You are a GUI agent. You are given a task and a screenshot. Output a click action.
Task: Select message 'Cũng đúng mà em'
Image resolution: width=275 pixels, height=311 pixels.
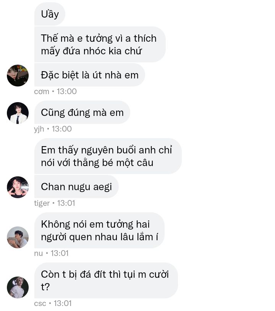point(82,112)
